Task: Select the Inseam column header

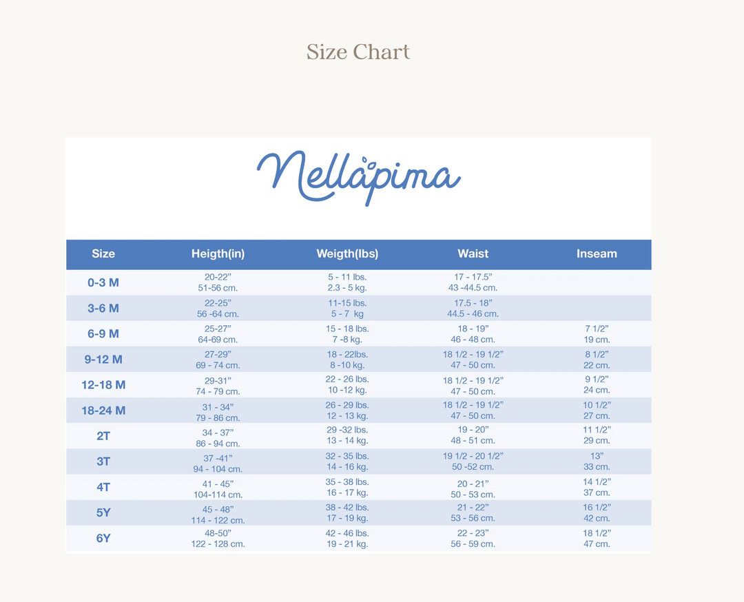Action: [x=597, y=253]
